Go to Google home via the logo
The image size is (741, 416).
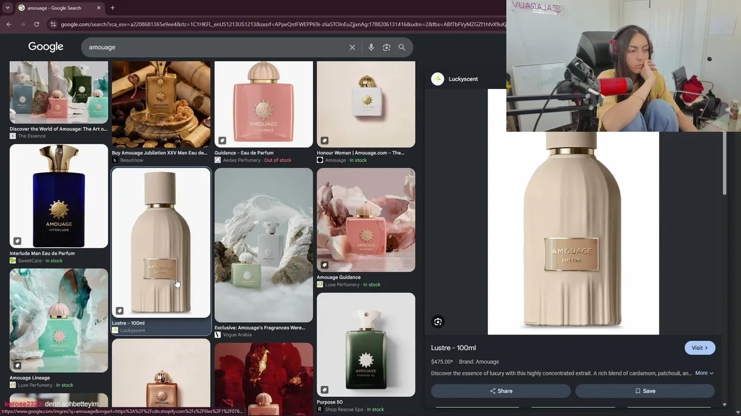(46, 47)
